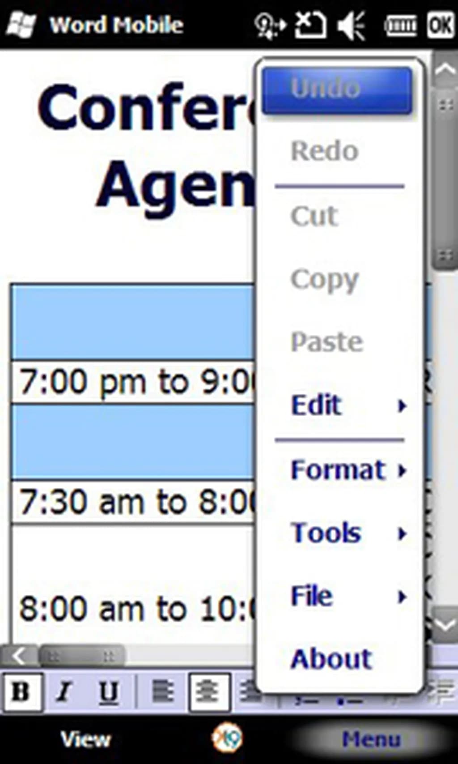The width and height of the screenshot is (458, 764).
Task: Tap the View softkey
Action: click(x=85, y=739)
